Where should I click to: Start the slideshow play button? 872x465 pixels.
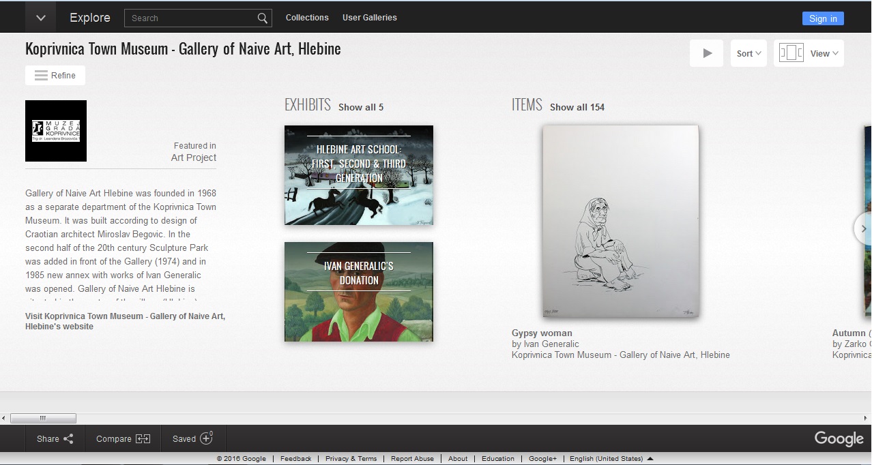click(707, 53)
